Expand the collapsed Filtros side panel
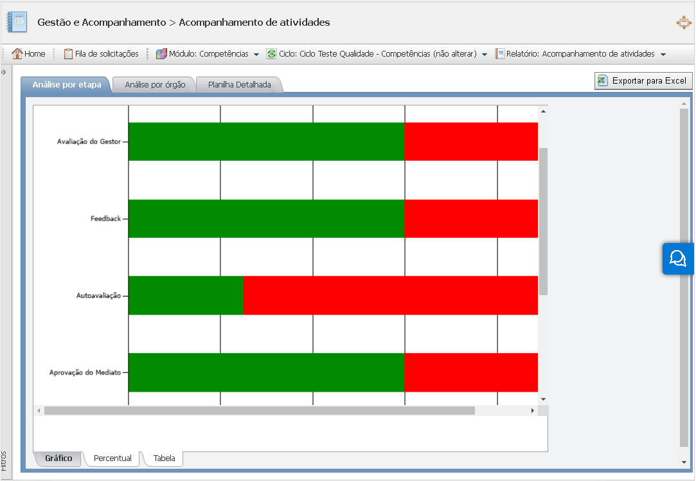696x481 pixels. (4, 71)
